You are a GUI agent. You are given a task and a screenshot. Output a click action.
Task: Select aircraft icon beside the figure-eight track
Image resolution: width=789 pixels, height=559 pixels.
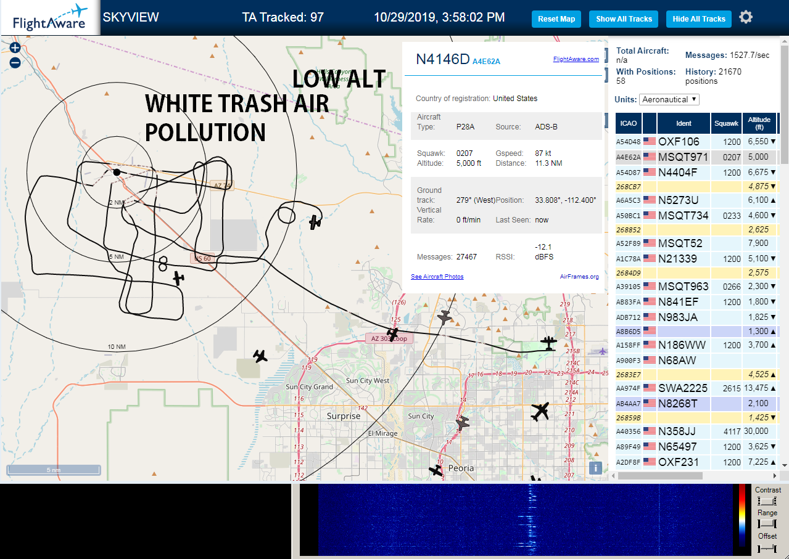coord(178,278)
